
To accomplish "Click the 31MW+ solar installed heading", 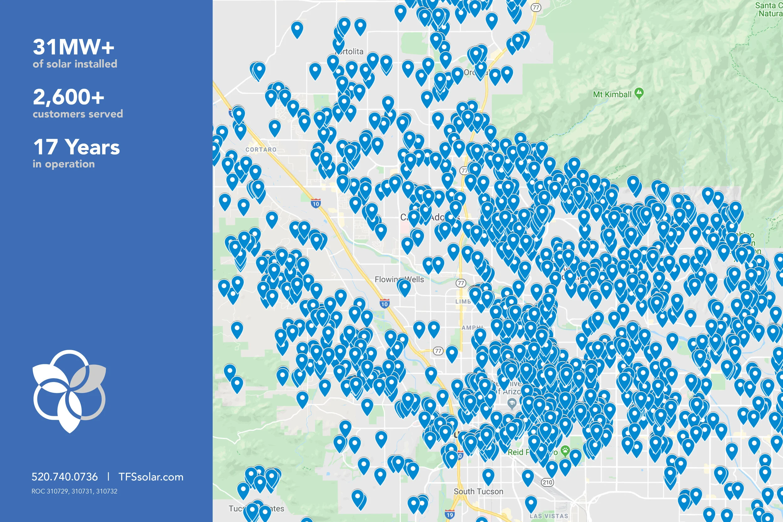I will click(74, 47).
